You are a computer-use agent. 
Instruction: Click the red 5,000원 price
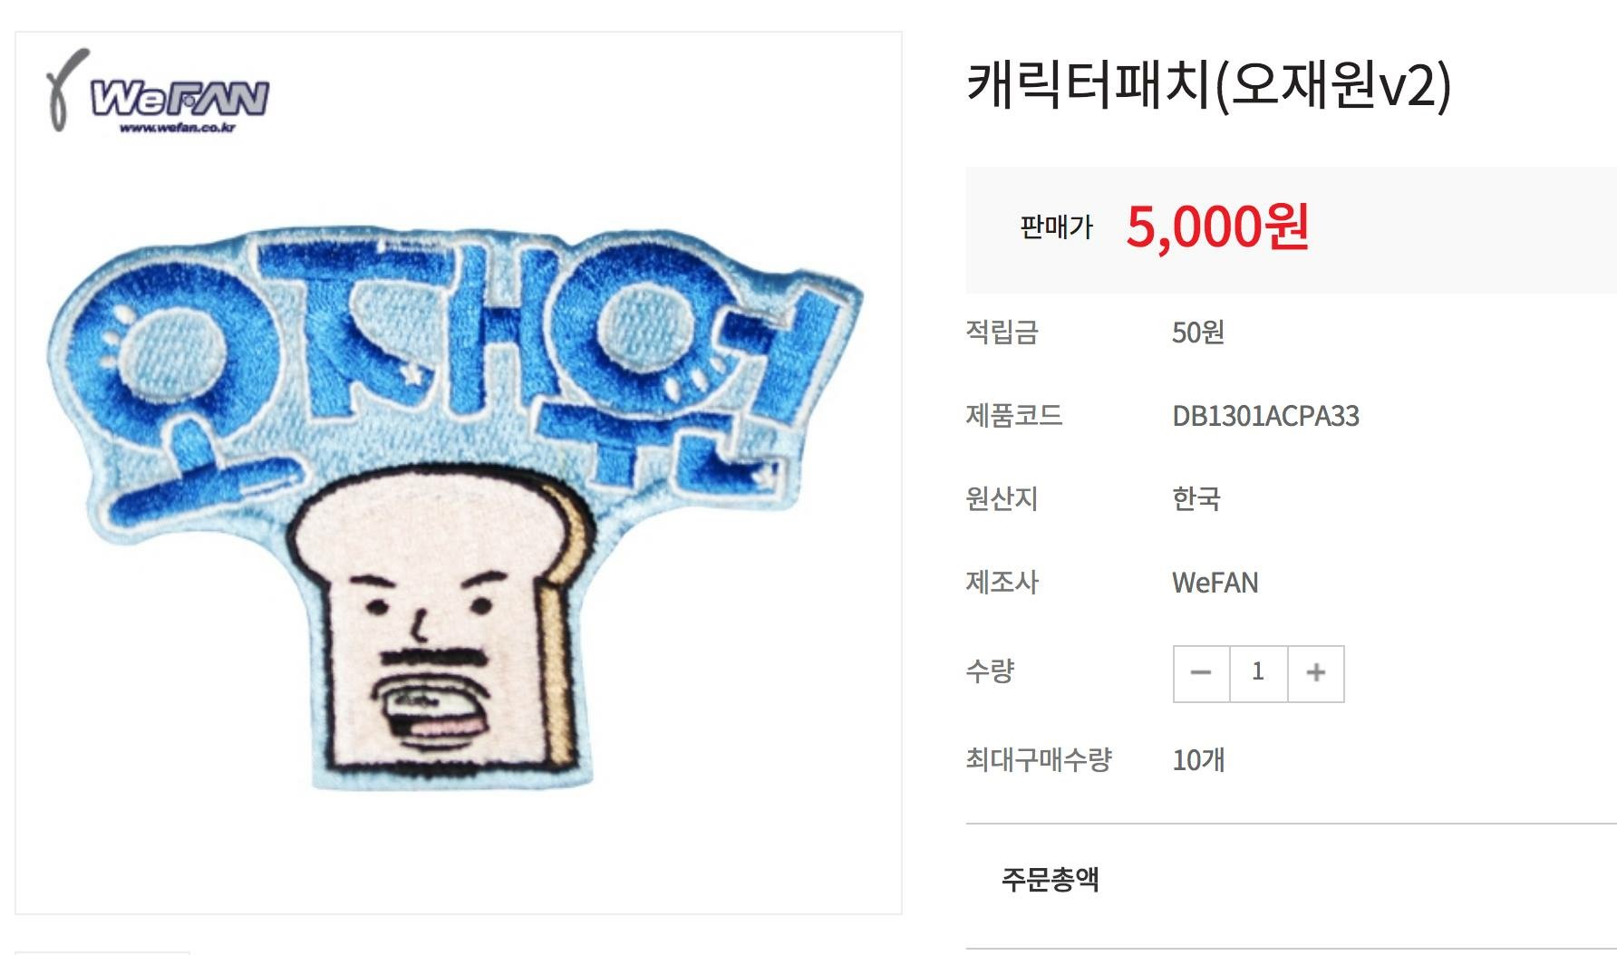point(1217,227)
